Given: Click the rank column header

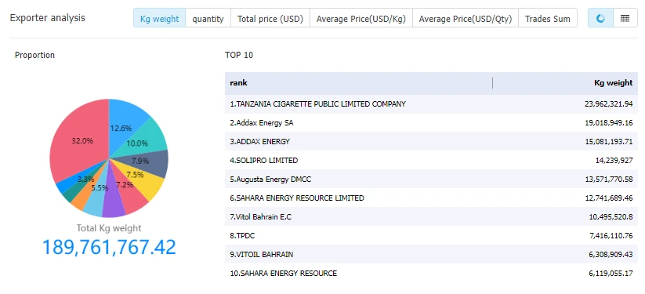Looking at the screenshot, I should pyautogui.click(x=359, y=83).
